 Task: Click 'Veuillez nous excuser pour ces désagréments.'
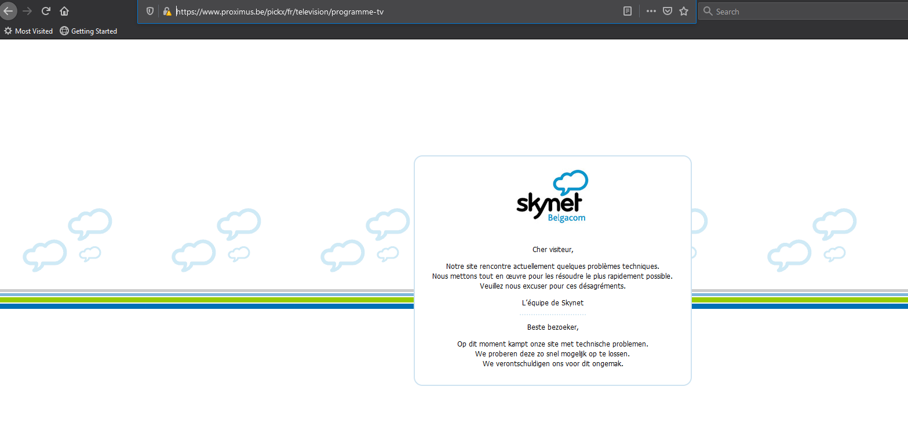(x=553, y=286)
